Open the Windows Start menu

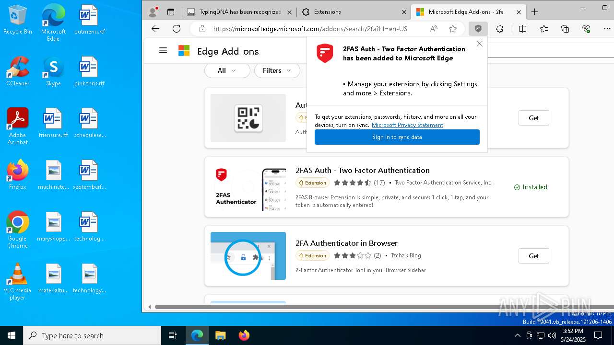12,335
